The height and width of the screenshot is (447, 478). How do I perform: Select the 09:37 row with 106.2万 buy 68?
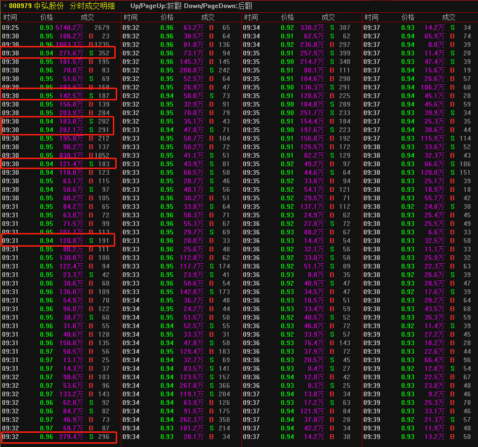point(420,88)
